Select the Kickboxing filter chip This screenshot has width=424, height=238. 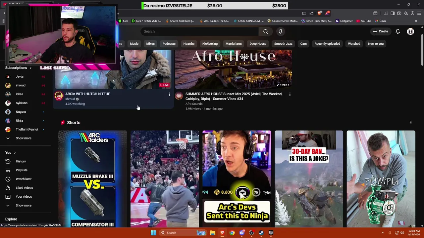[x=210, y=44]
